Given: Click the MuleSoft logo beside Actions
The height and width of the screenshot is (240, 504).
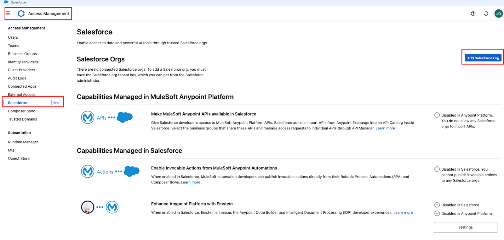Looking at the screenshot, I should [88, 172].
